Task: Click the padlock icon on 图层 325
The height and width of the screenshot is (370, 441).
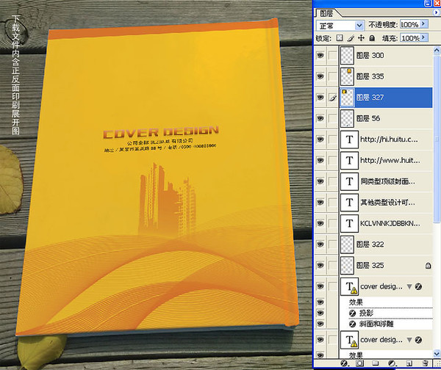Action: [428, 265]
